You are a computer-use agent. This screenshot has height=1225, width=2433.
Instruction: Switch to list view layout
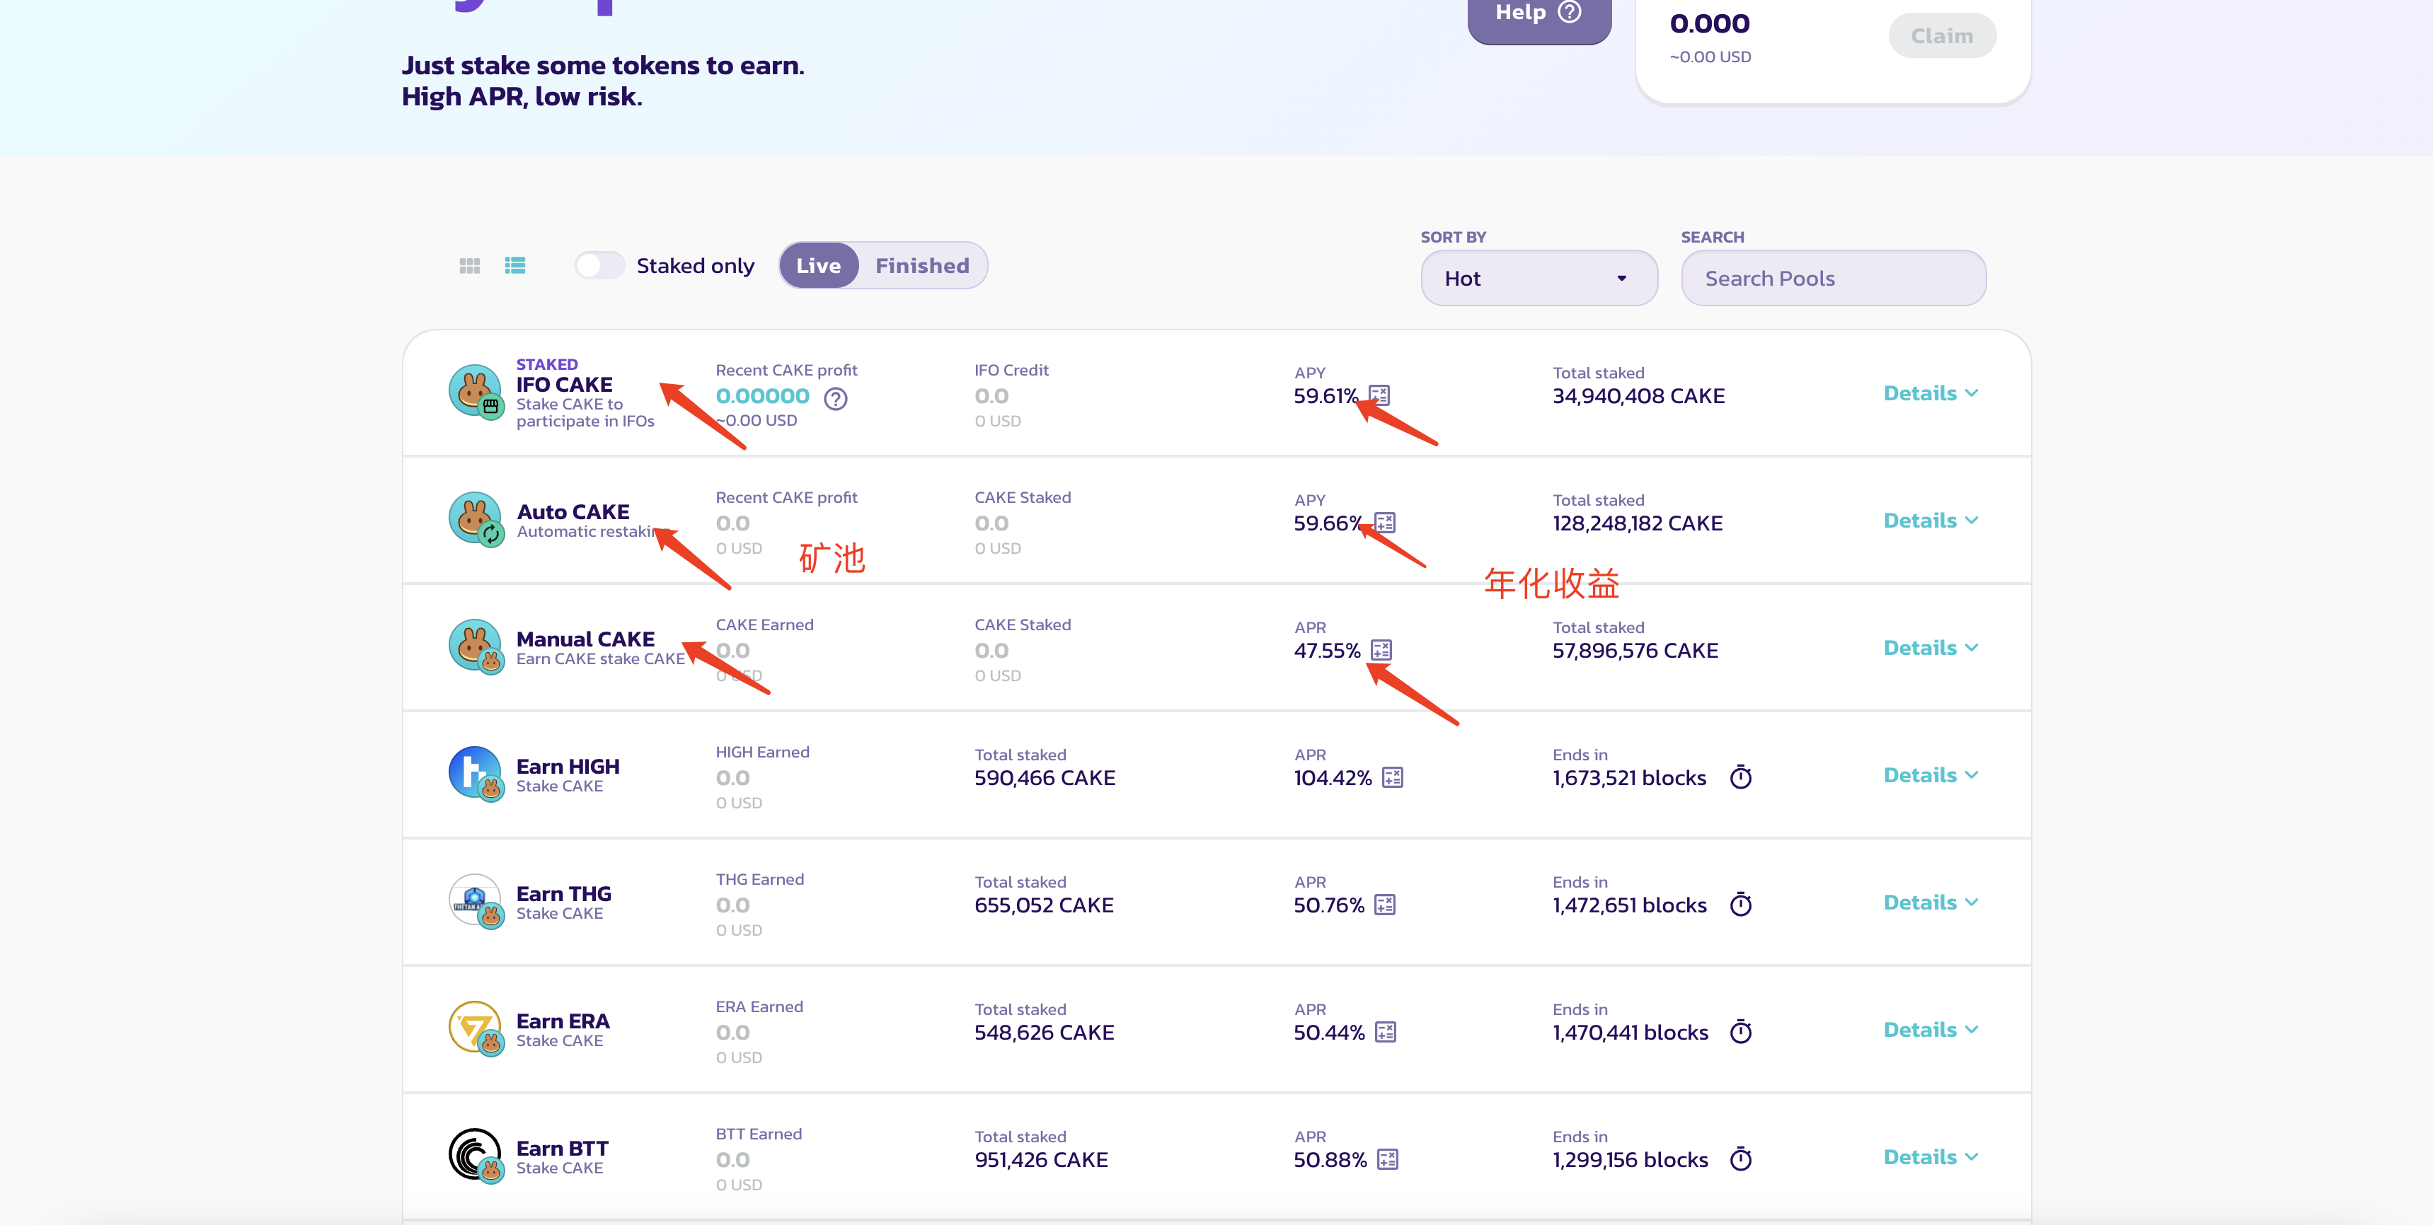(x=514, y=266)
